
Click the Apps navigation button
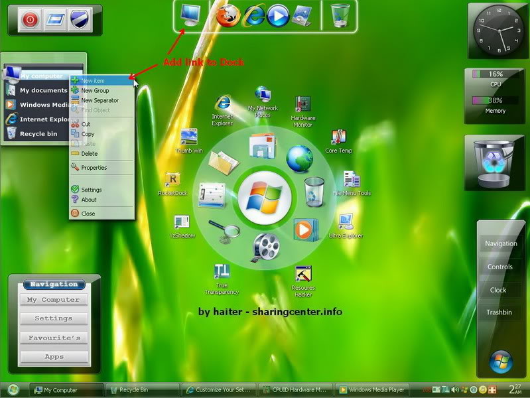click(x=54, y=356)
